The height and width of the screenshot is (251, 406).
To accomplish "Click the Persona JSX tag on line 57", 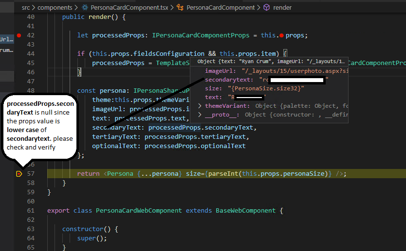I will click(120, 174).
